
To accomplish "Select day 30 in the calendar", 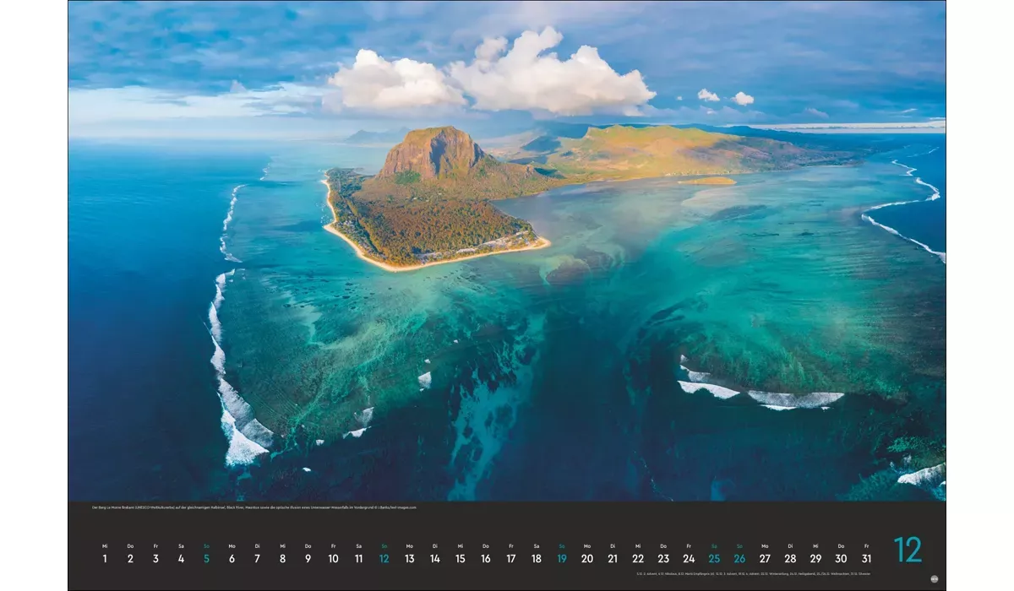I will 841,558.
